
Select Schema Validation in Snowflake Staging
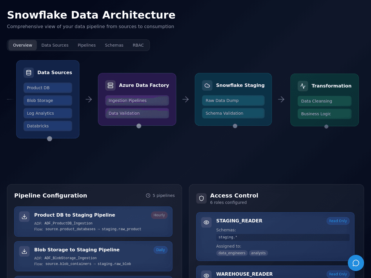tap(233, 113)
